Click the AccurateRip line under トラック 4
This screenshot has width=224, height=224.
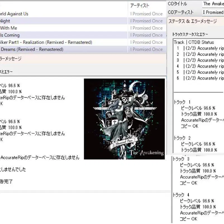(x=202, y=213)
